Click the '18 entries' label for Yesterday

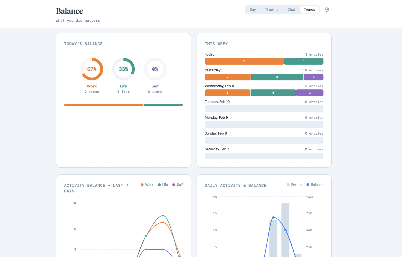point(313,70)
